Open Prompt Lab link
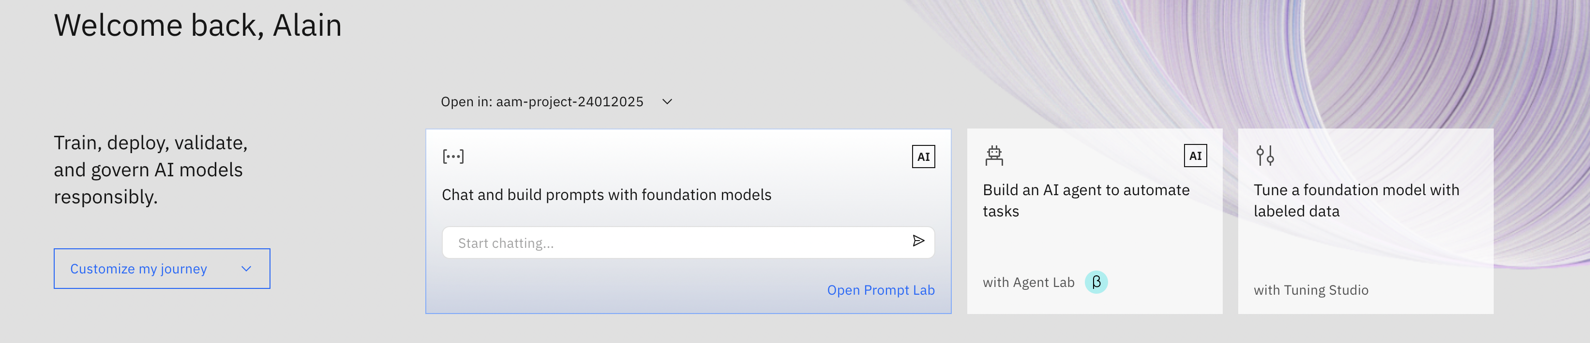Viewport: 1590px width, 343px height. (881, 290)
